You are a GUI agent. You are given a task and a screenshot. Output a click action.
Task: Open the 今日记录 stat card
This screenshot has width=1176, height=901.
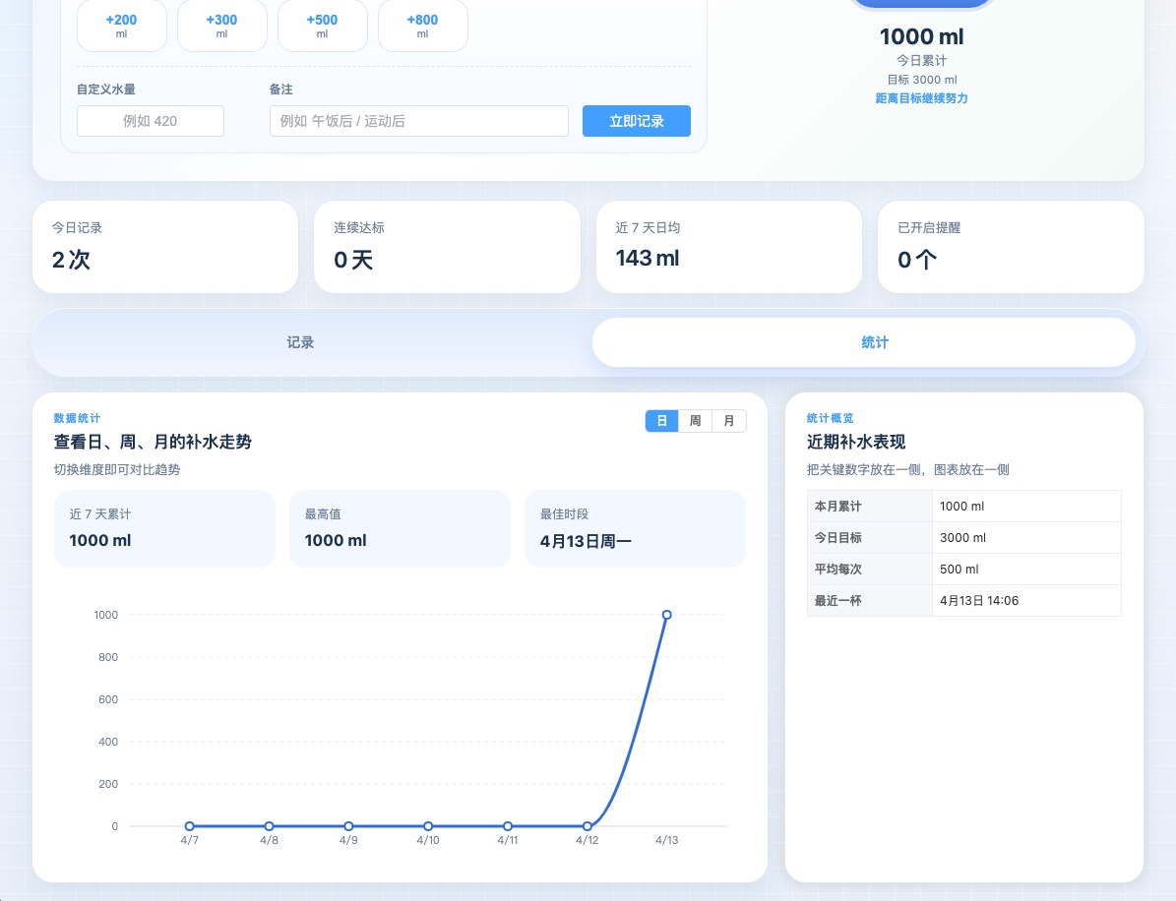(x=165, y=247)
